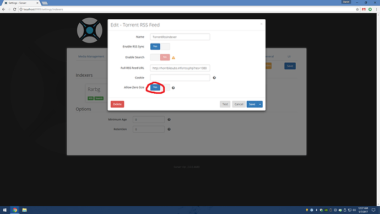
Task: Reload the Sonarr settings page
Action: point(14,9)
